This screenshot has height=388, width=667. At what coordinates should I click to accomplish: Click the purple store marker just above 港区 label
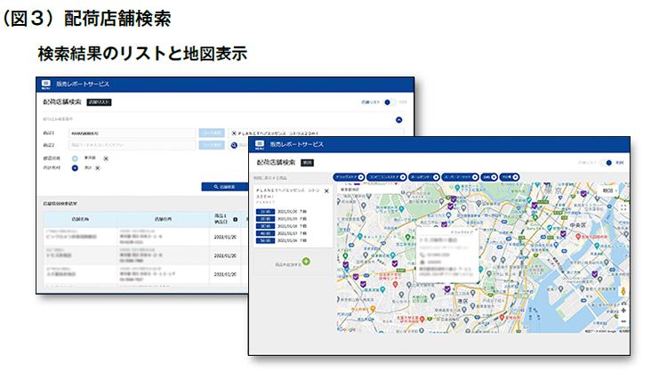coord(447,289)
